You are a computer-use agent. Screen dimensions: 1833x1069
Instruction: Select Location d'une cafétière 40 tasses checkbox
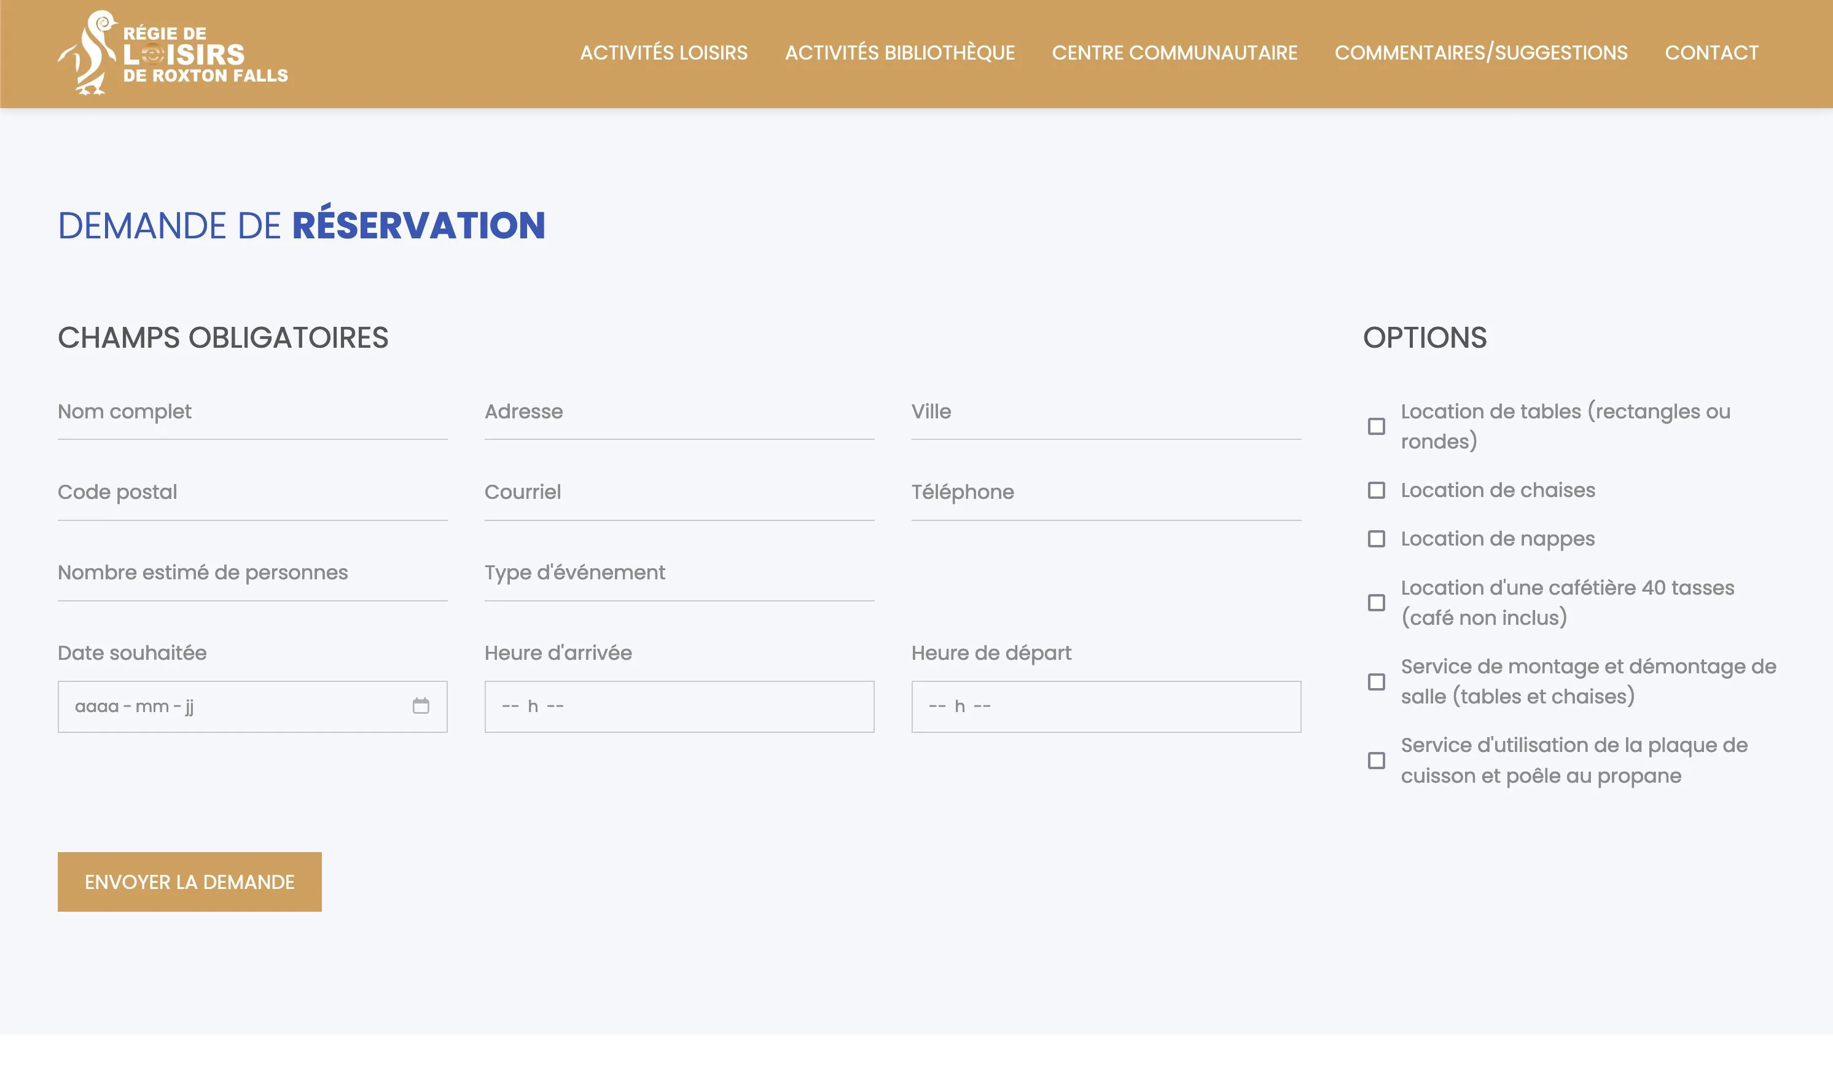[x=1376, y=603]
